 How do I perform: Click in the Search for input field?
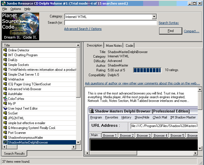pos(111,23)
